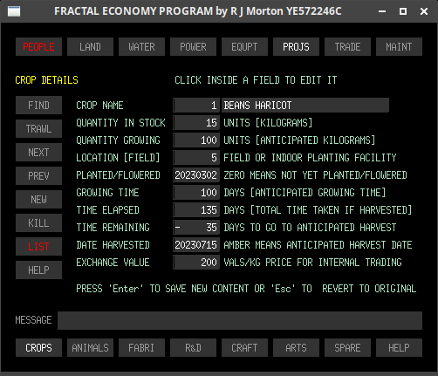Minimize the Fractal Economy window
This screenshot has height=376, width=438.
pyautogui.click(x=382, y=11)
